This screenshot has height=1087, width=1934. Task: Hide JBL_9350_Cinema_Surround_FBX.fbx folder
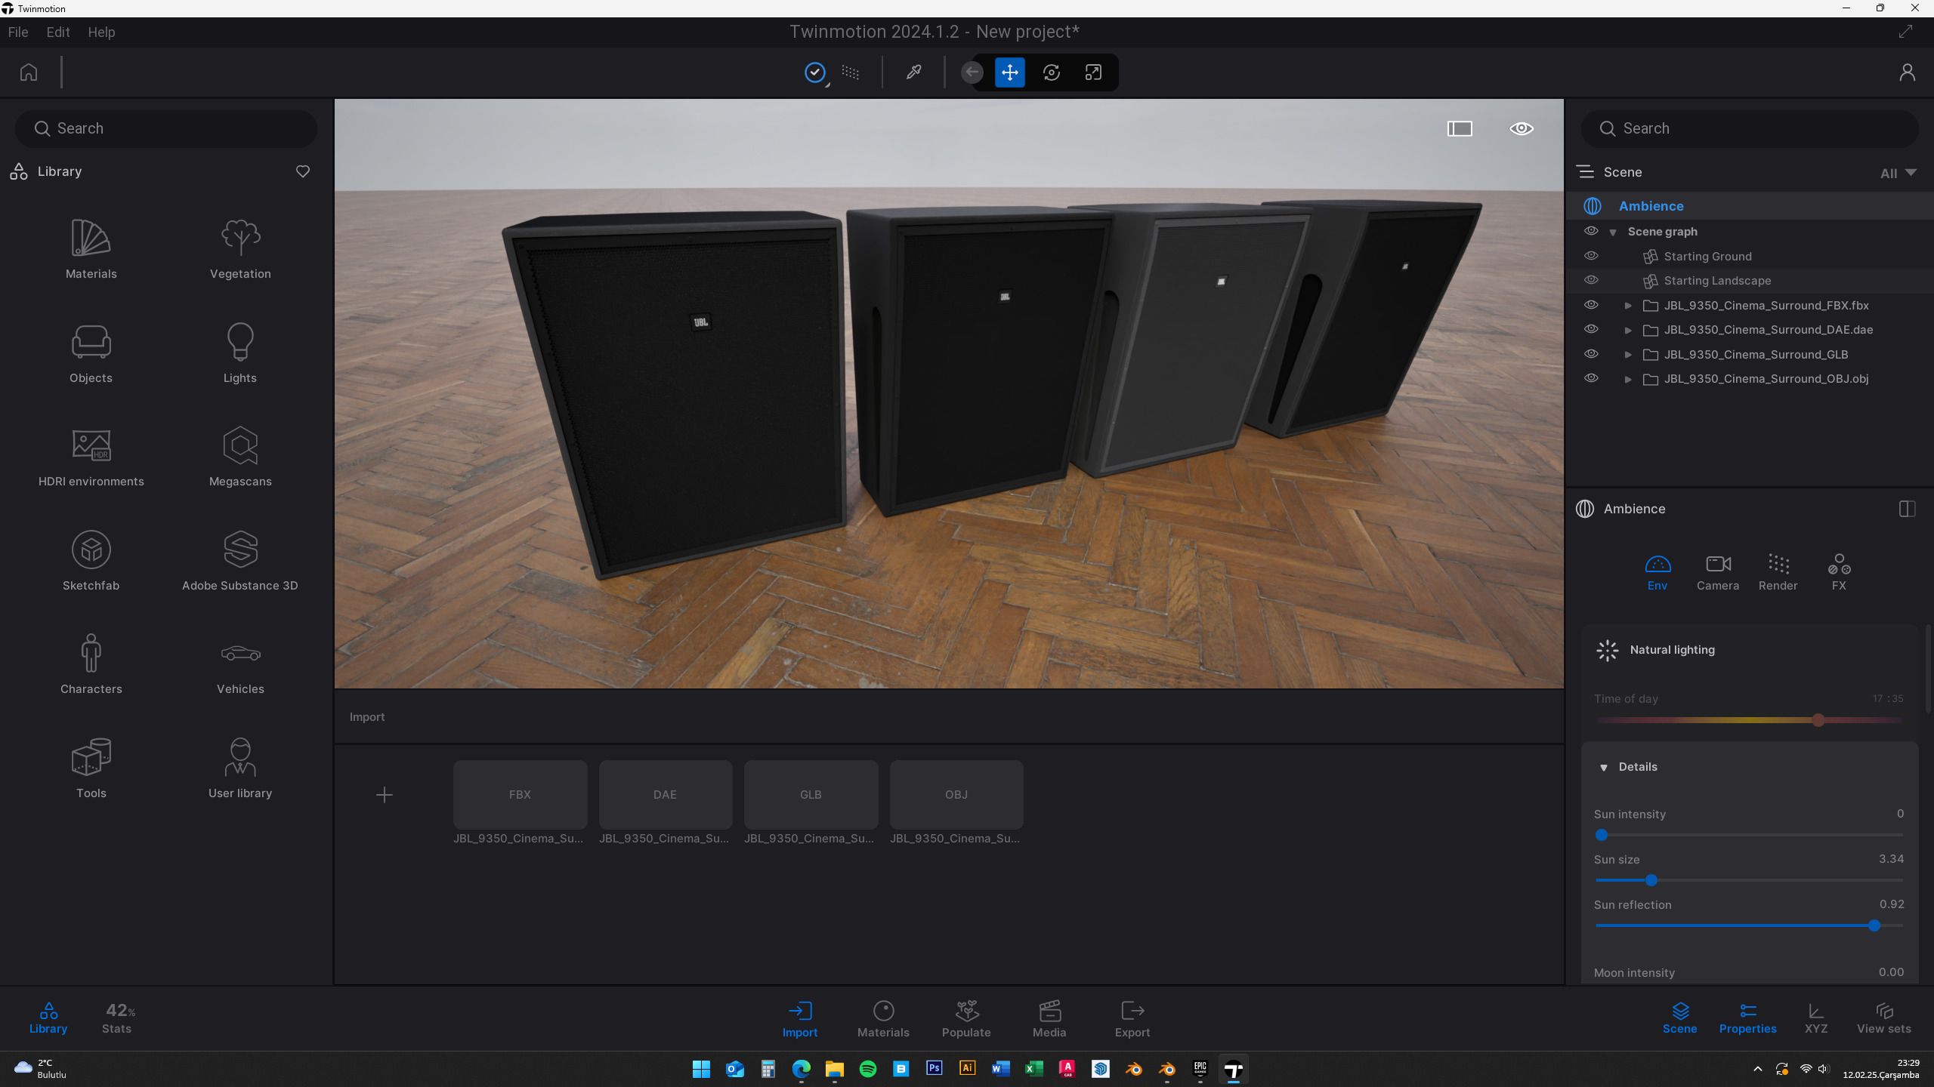(1591, 305)
